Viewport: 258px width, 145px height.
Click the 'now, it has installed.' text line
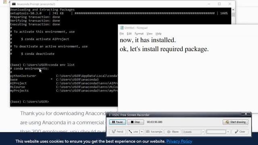(148, 40)
